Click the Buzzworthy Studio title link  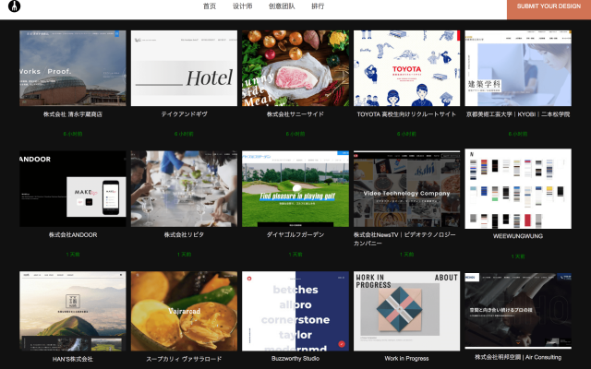(x=295, y=359)
